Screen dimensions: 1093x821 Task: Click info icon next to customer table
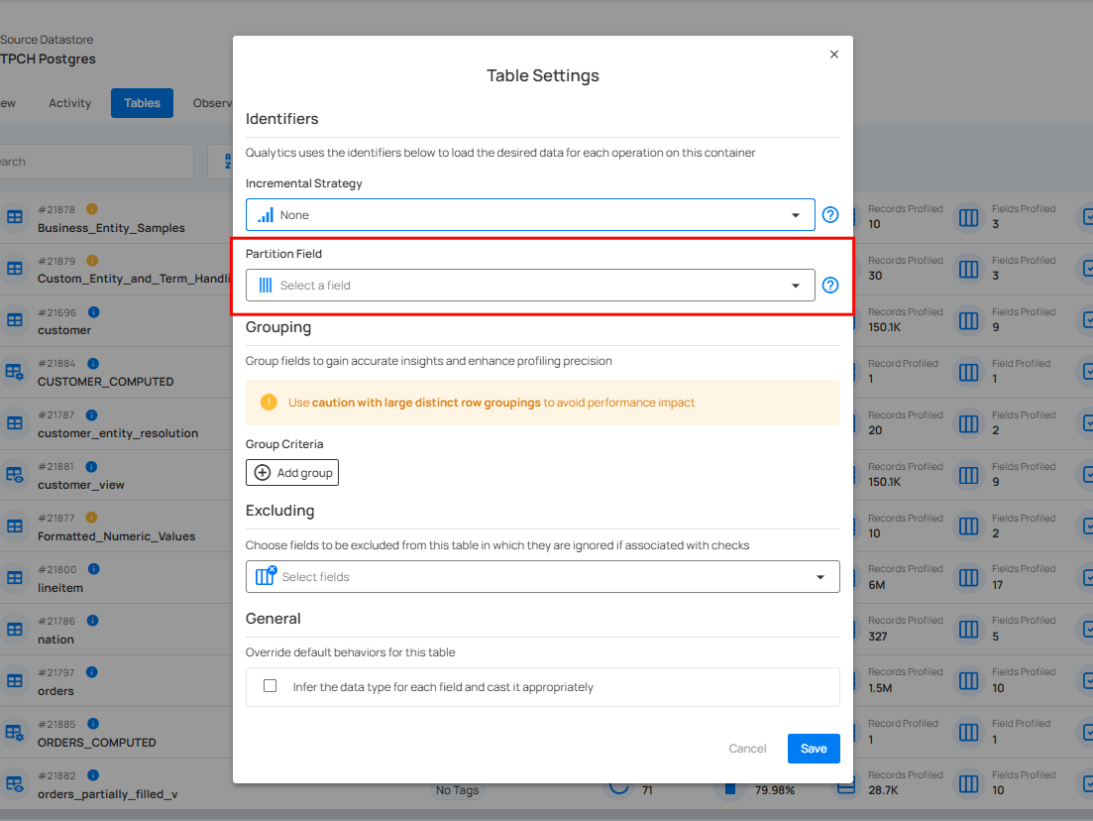(x=93, y=312)
